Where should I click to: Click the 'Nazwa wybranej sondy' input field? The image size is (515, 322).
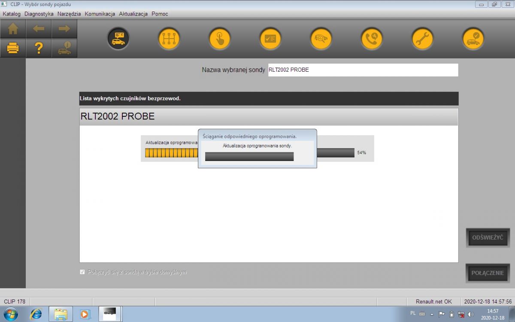pos(363,70)
